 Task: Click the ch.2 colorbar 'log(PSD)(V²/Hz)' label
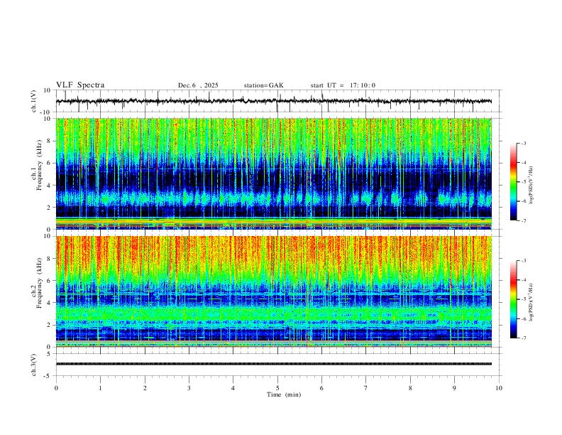pyautogui.click(x=531, y=302)
